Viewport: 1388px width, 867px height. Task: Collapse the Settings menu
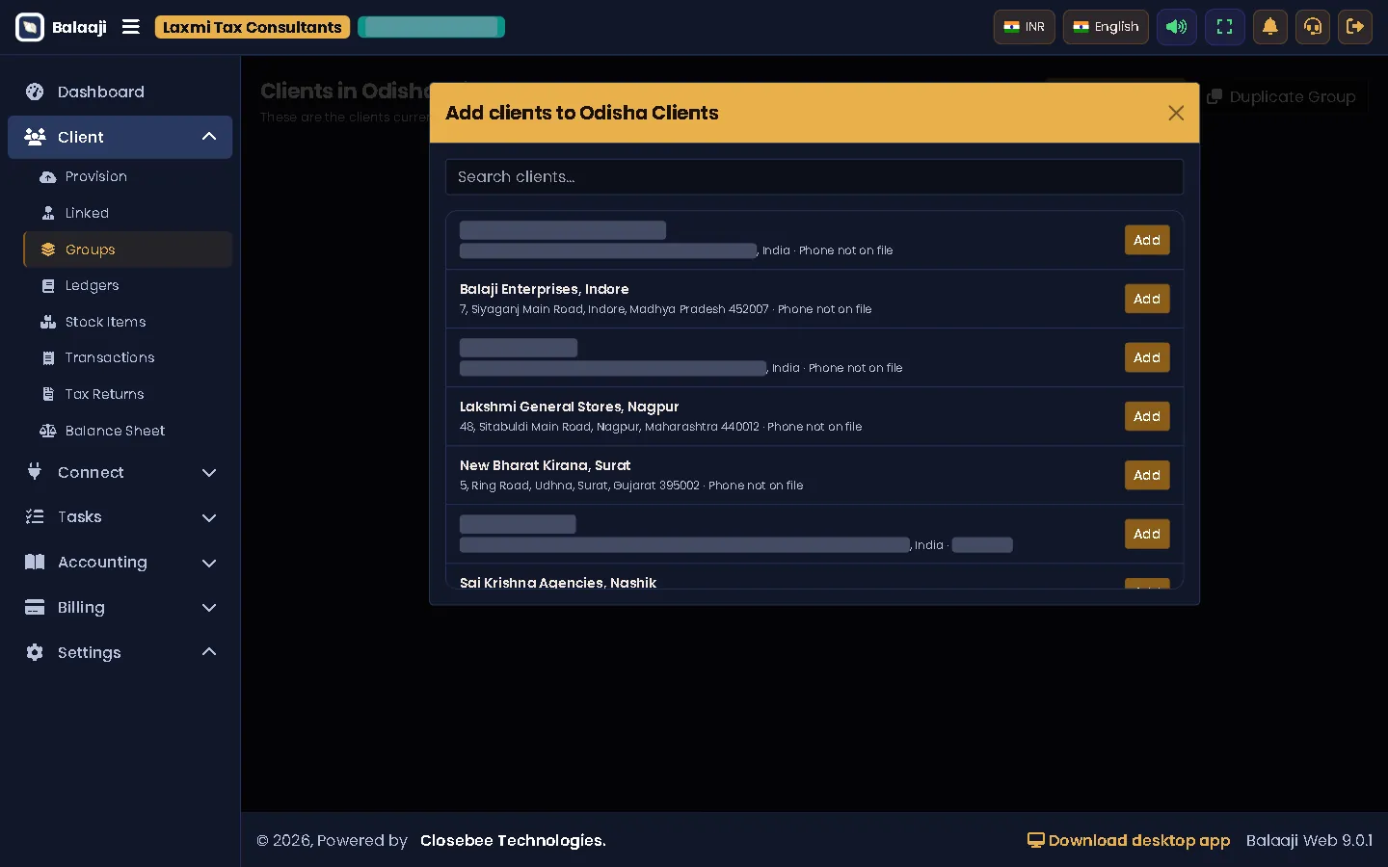[x=120, y=652]
